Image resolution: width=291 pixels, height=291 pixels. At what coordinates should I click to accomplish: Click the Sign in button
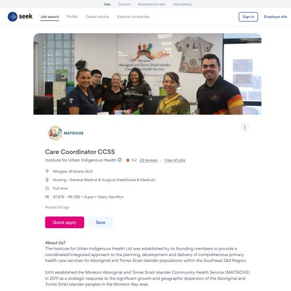click(248, 17)
